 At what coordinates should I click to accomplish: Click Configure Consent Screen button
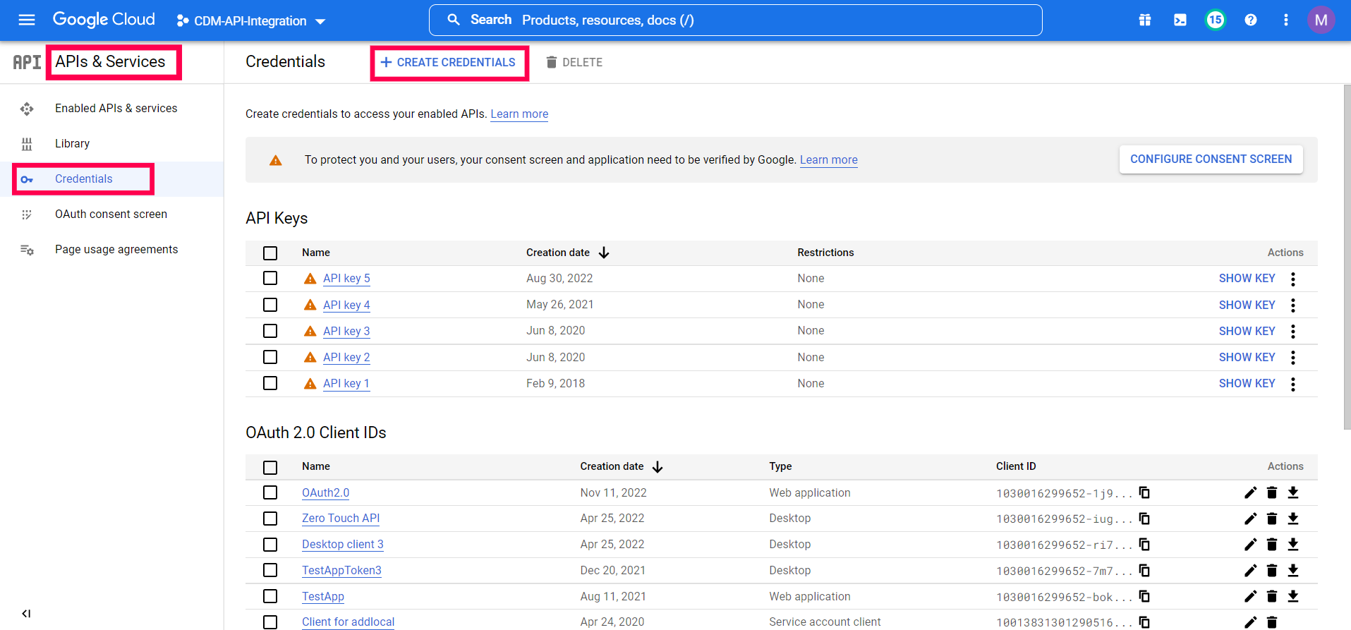(1211, 159)
